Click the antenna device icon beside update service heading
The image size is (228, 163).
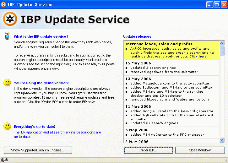point(7,36)
